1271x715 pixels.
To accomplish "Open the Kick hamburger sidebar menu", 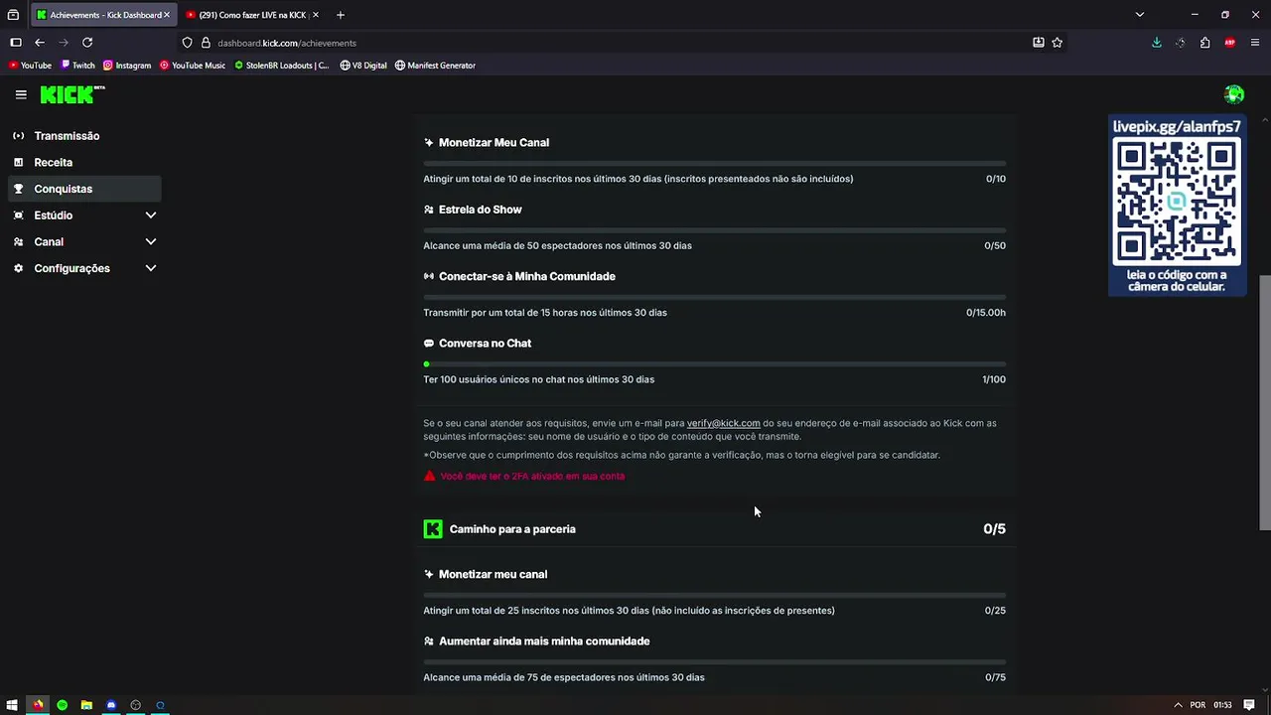I will 21,94.
